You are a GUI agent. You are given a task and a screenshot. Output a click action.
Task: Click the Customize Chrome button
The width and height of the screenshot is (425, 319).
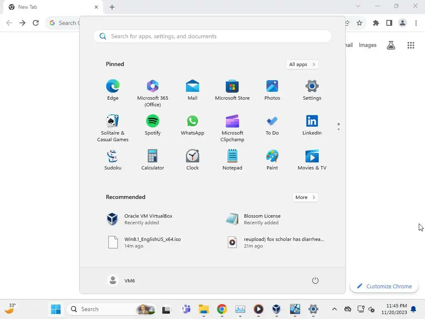384,286
